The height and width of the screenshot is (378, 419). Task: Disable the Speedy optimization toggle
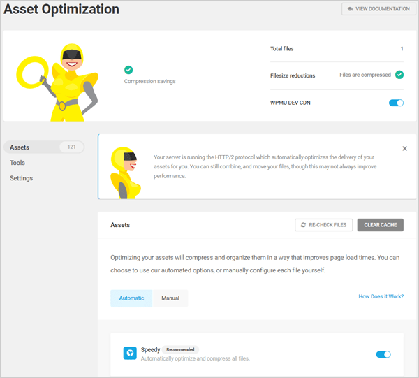coord(383,354)
